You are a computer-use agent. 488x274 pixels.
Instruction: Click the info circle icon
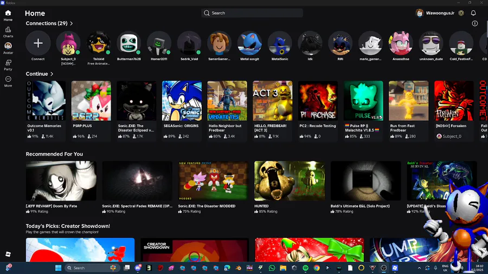(474, 23)
